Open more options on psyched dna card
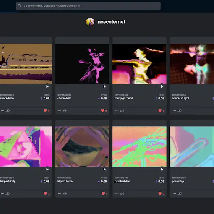Image resolution: width=214 pixels, height=214 pixels. point(117,193)
